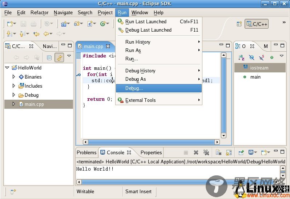The image size is (290, 199).
Task: Toggle Hide Fields in Outline toolbar
Action: (x=251, y=57)
